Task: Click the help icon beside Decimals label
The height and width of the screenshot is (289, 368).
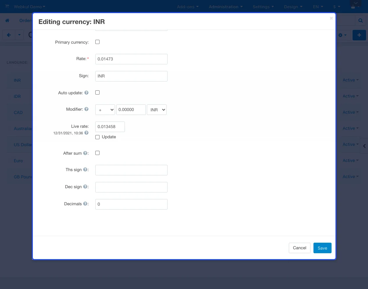Action: point(85,204)
